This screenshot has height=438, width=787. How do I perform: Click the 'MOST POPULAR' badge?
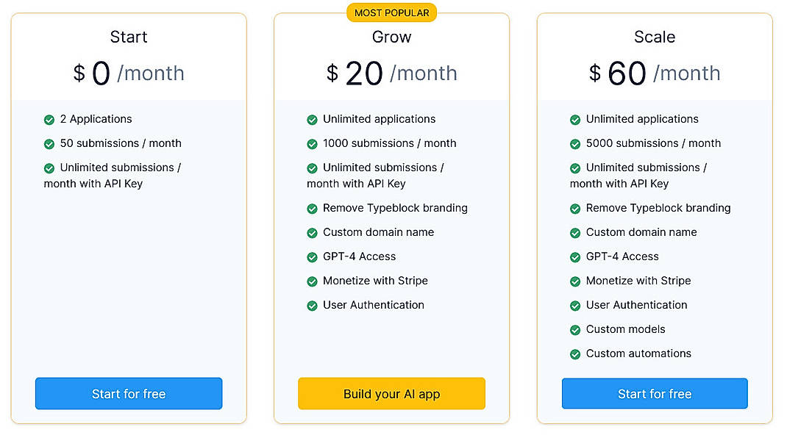[392, 12]
